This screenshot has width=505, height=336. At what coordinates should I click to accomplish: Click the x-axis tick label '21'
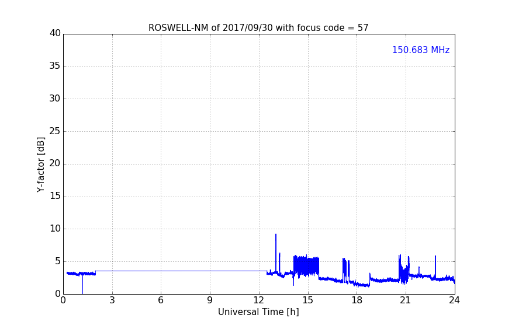[x=406, y=300]
